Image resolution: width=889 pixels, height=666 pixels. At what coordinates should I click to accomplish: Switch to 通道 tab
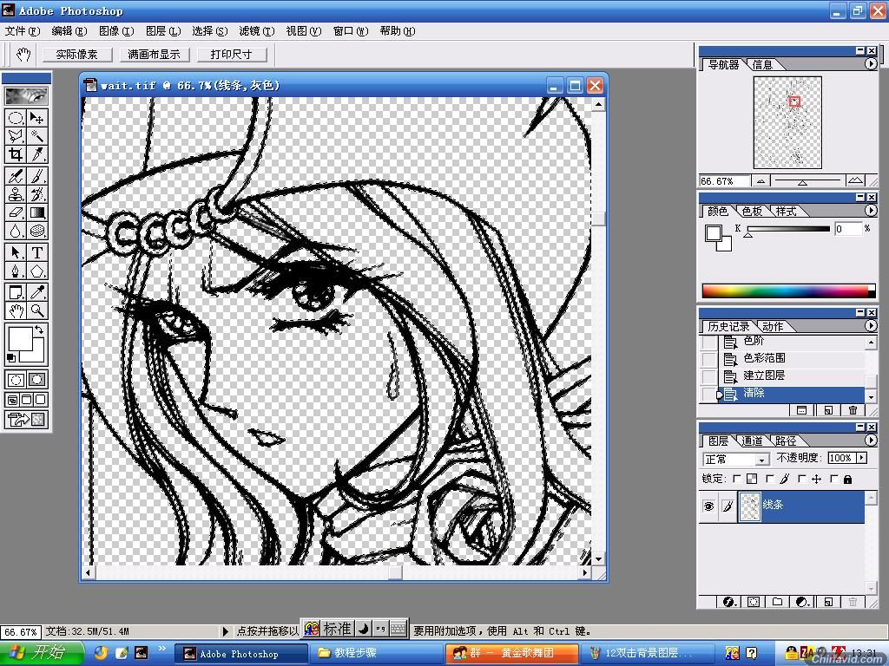tap(752, 441)
